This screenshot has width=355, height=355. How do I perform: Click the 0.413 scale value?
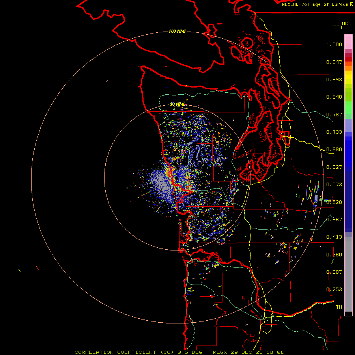tap(334, 237)
